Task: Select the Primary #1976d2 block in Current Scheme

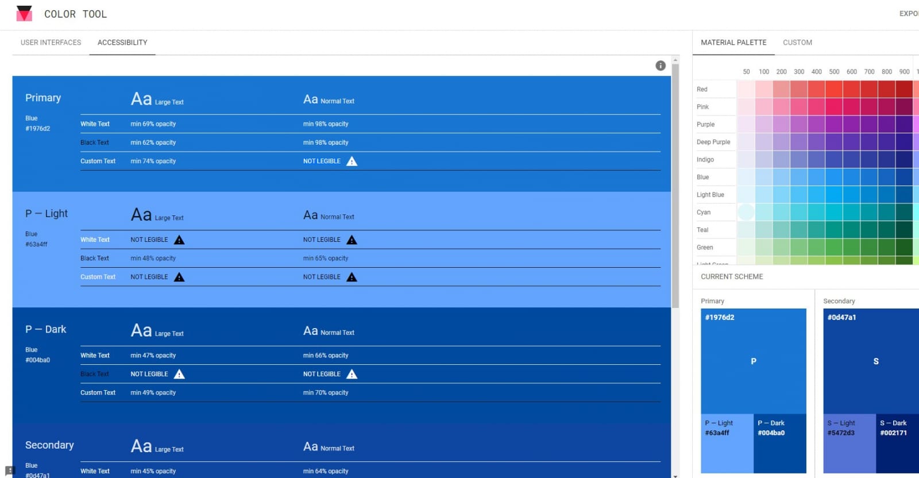Action: tap(754, 361)
